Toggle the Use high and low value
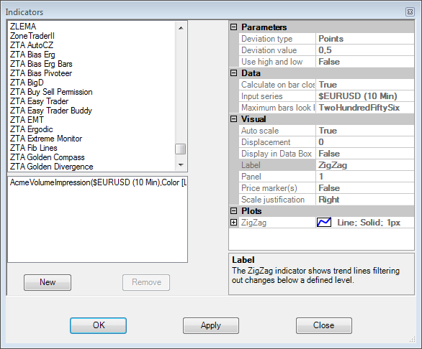The width and height of the screenshot is (422, 349). [364, 62]
